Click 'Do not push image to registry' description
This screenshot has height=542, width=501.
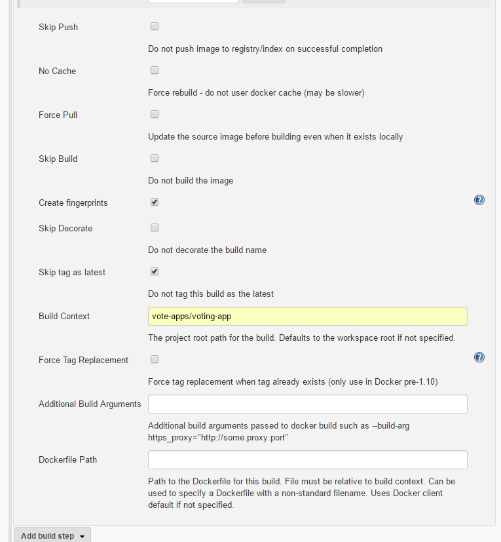pos(265,48)
